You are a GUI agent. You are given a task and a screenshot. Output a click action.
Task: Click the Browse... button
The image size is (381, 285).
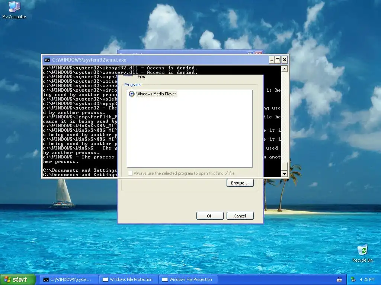coord(240,183)
